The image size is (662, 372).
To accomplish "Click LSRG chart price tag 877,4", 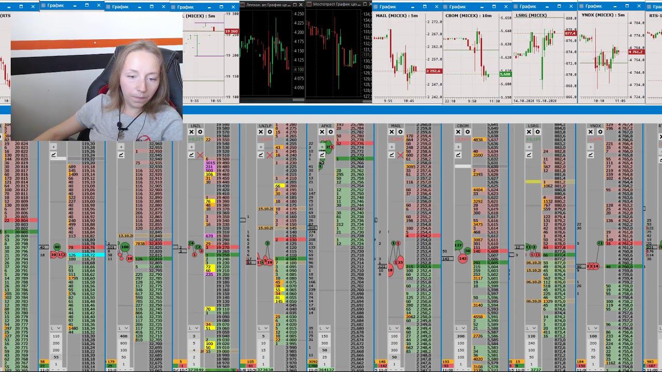I will (570, 33).
